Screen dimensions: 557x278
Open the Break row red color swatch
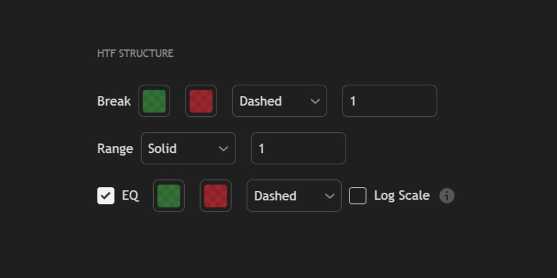[x=201, y=101]
